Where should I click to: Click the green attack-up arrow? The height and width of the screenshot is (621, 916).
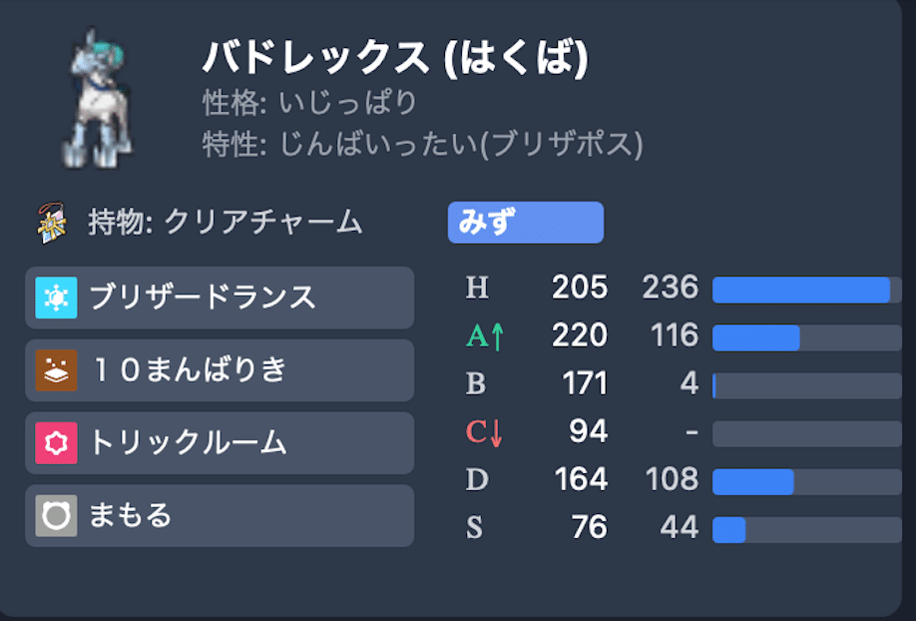point(497,336)
